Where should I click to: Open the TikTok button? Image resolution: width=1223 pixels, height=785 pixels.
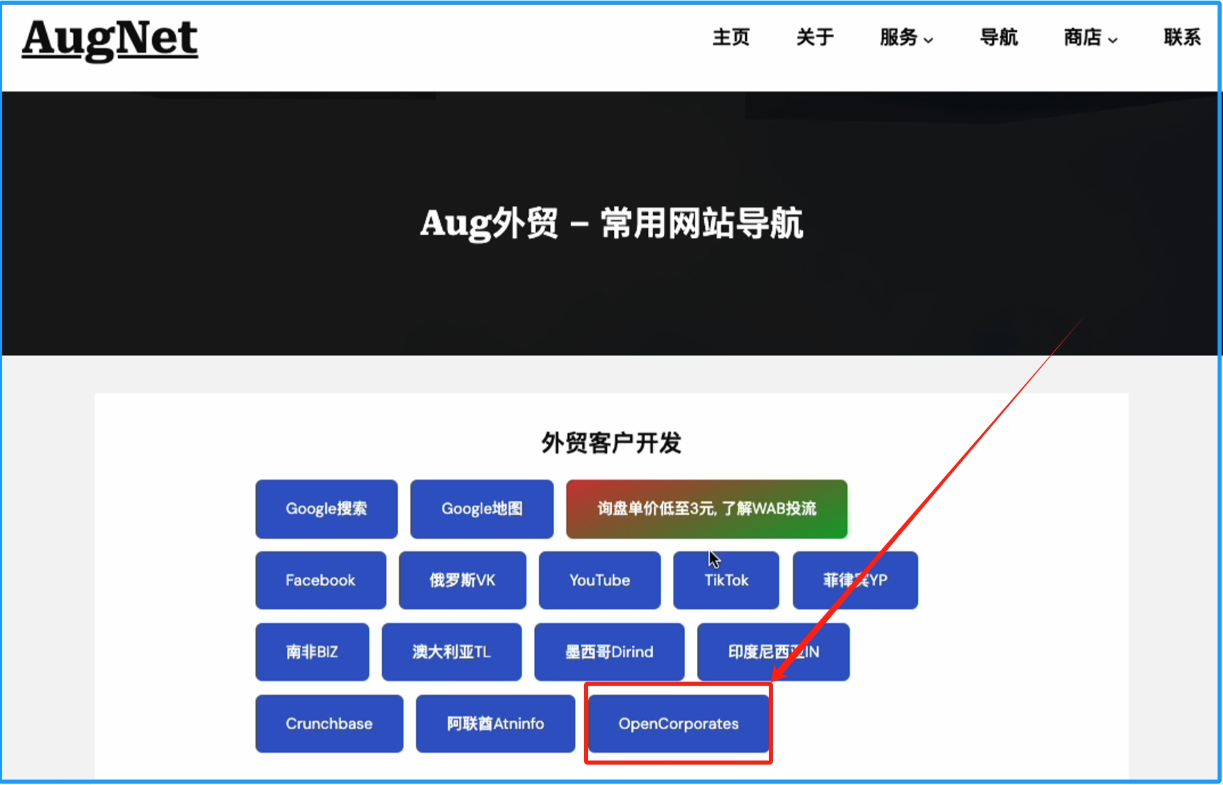(x=726, y=580)
